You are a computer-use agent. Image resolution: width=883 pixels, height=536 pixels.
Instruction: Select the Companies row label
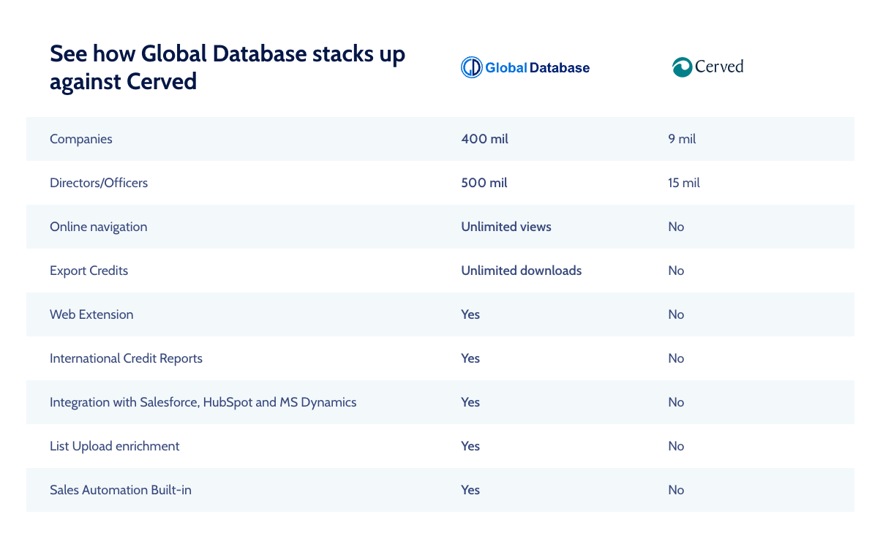point(81,139)
